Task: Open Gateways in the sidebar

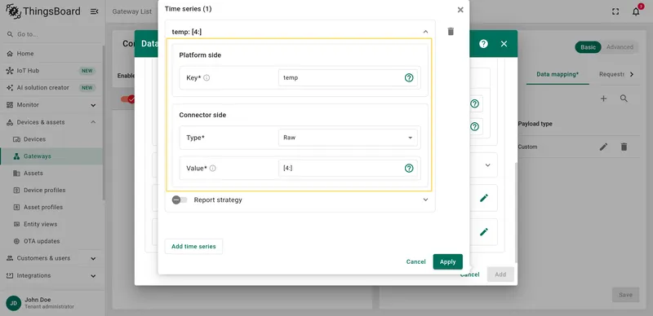Action: coord(51,156)
